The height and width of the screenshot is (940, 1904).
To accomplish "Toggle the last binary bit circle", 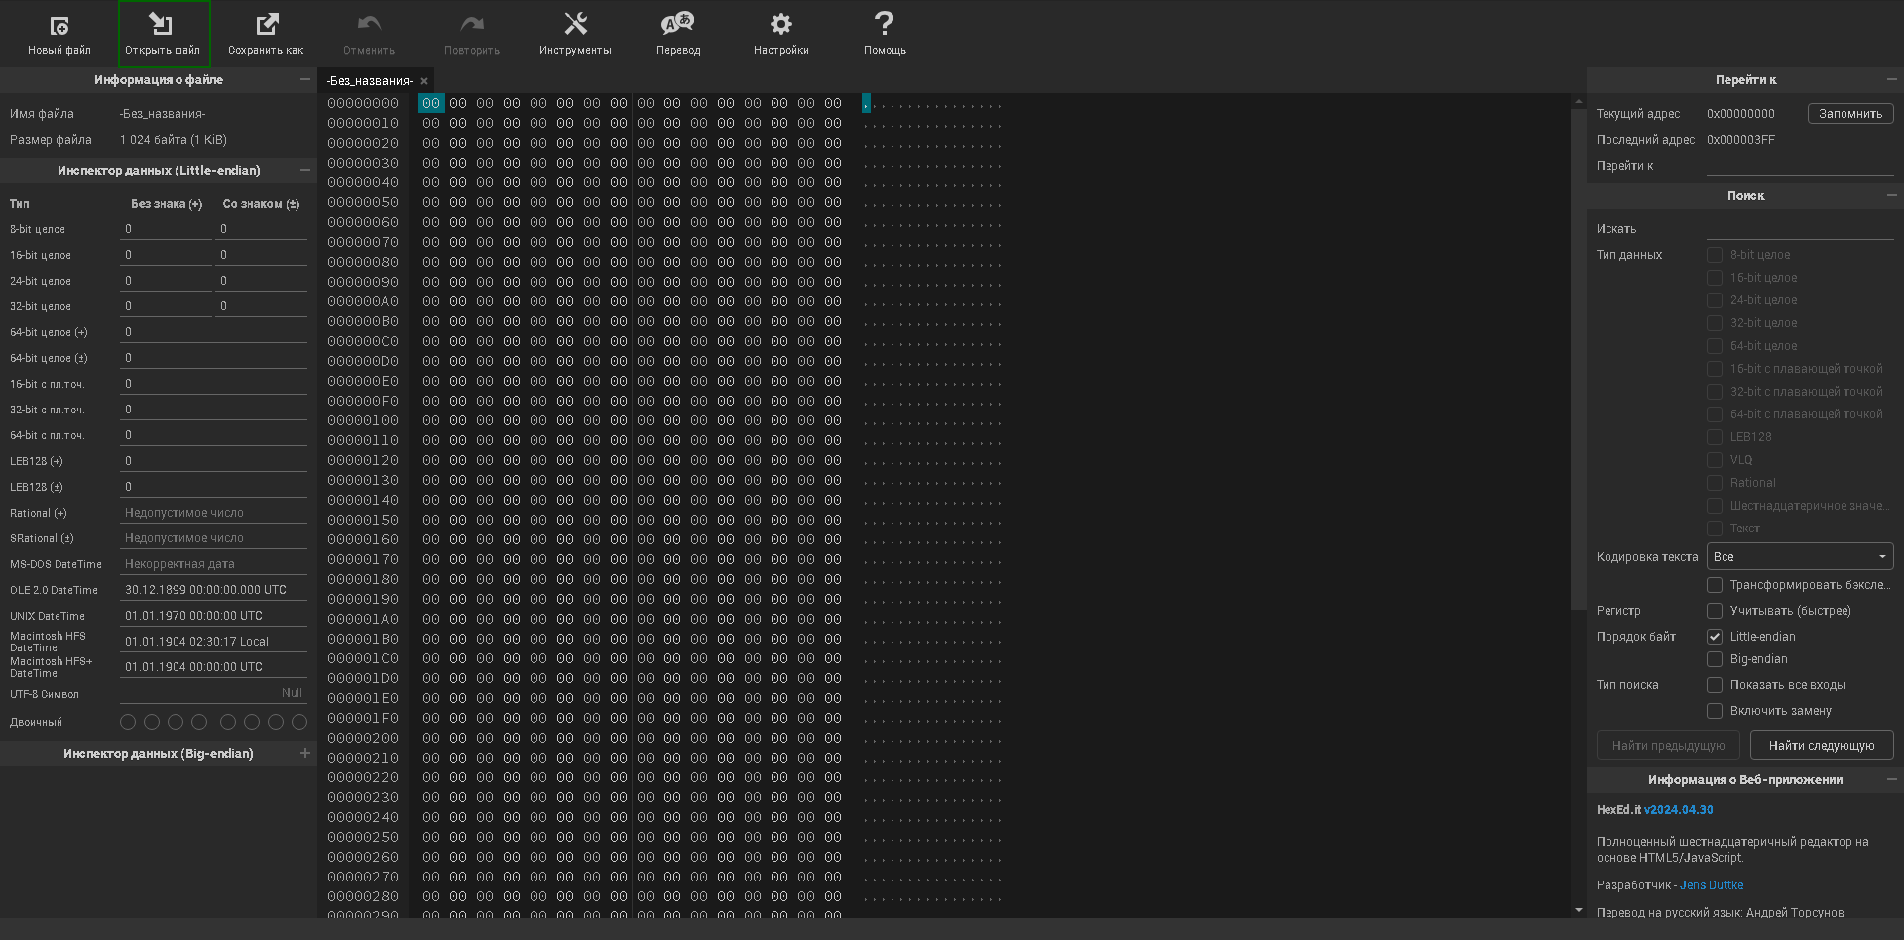I will click(299, 722).
